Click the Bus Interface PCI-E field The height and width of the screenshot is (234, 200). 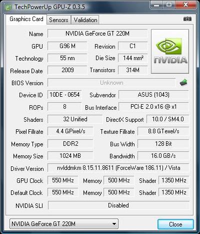pos(153,107)
